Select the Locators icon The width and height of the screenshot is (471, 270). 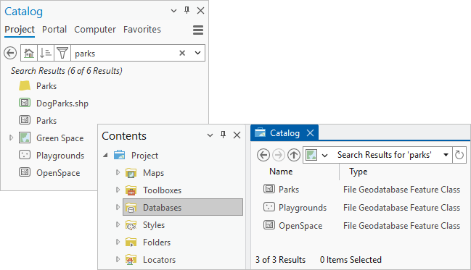tap(131, 260)
